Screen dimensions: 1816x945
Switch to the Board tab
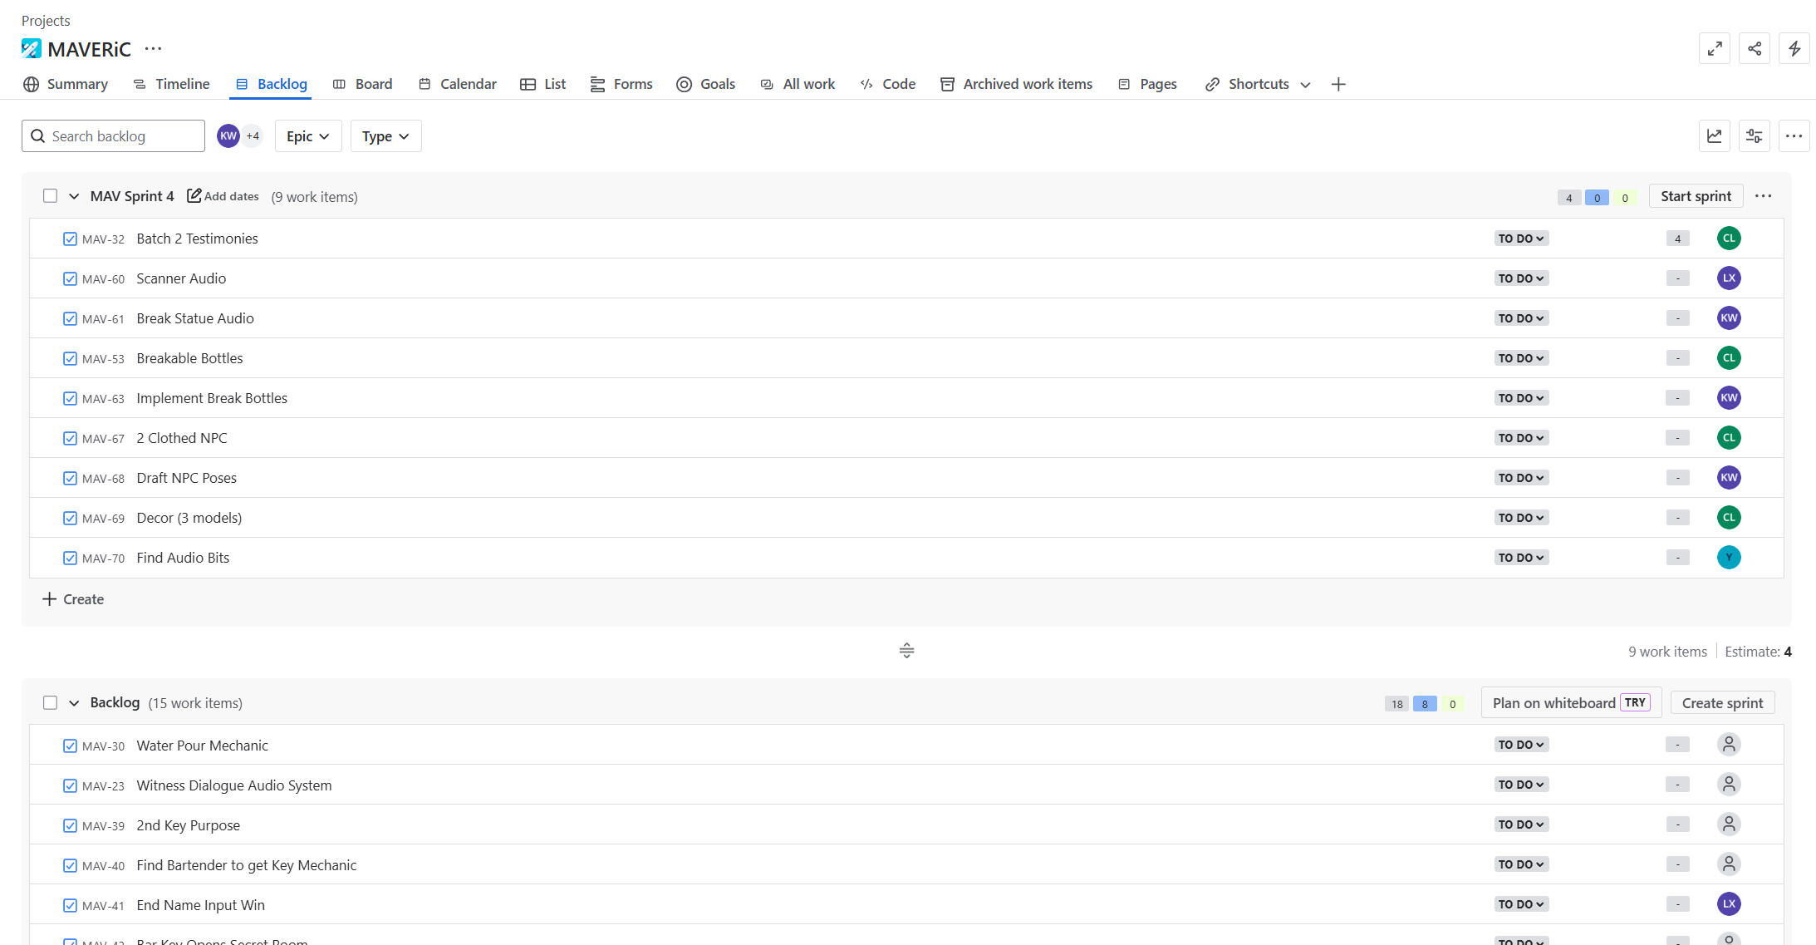pyautogui.click(x=363, y=84)
